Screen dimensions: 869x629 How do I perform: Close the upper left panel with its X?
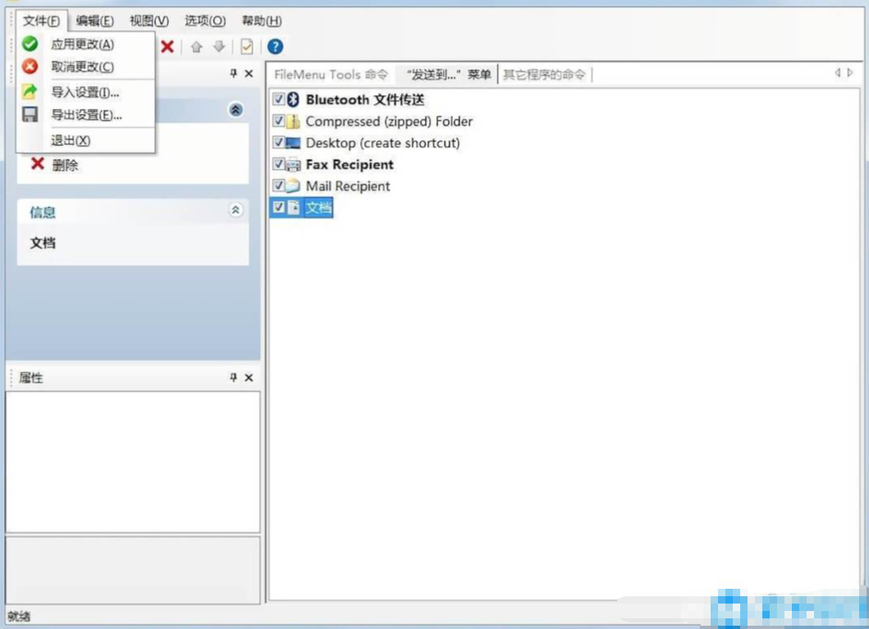[x=249, y=73]
